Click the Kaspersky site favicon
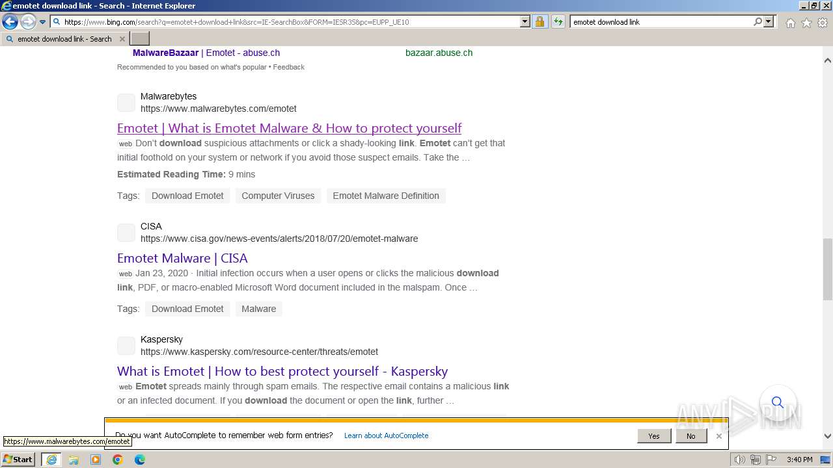Viewport: 833px width, 468px height. tap(126, 346)
